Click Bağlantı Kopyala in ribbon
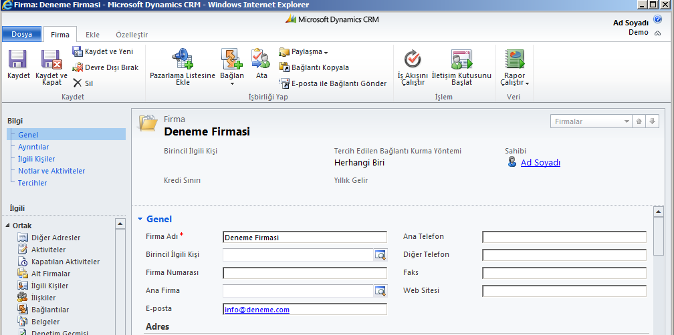The height and width of the screenshot is (335, 674). point(314,67)
